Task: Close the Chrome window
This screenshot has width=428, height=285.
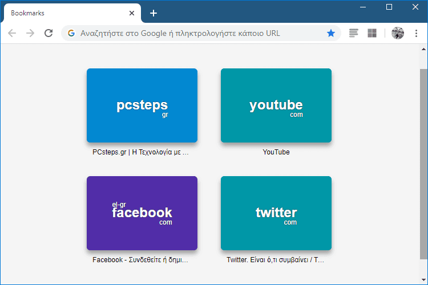Action: [x=415, y=7]
